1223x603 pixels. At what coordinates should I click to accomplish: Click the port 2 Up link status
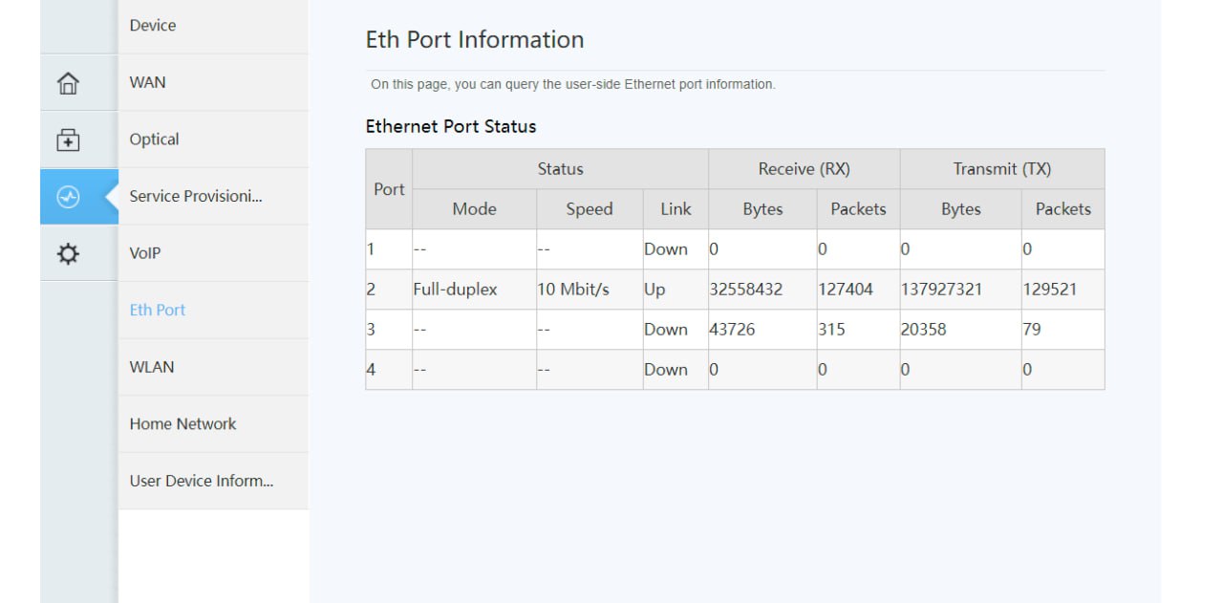[x=654, y=290]
